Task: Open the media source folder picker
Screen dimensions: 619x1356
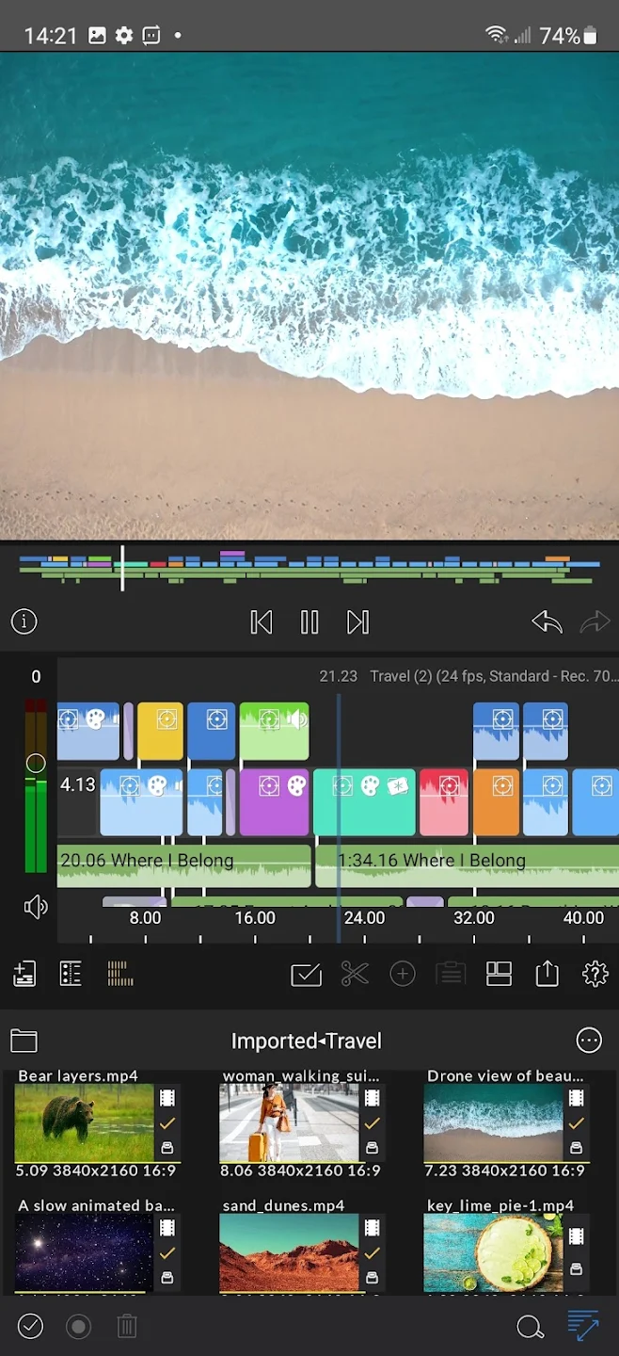Action: (24, 1041)
